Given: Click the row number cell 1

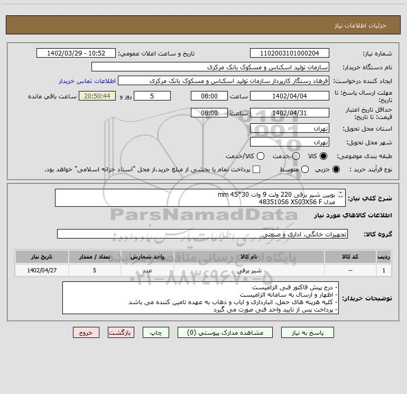Looking at the screenshot, I should tap(384, 270).
